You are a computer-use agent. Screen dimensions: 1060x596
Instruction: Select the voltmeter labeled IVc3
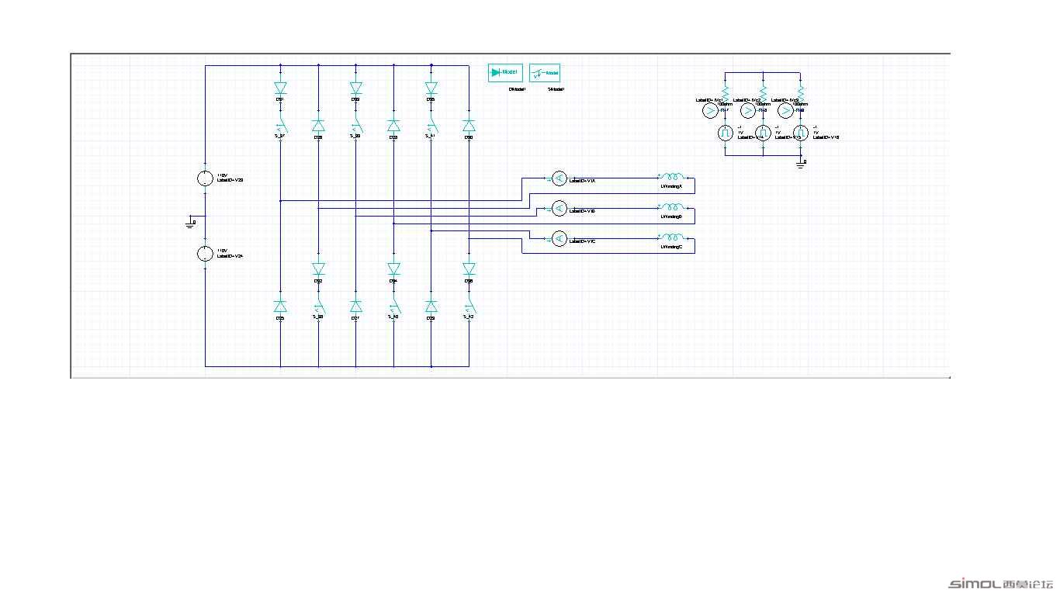[785, 112]
